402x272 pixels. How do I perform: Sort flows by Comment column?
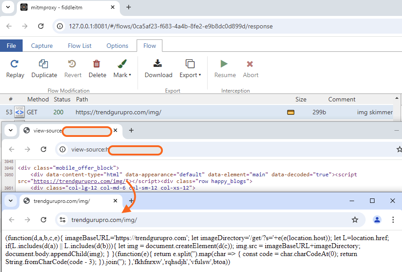pos(342,99)
